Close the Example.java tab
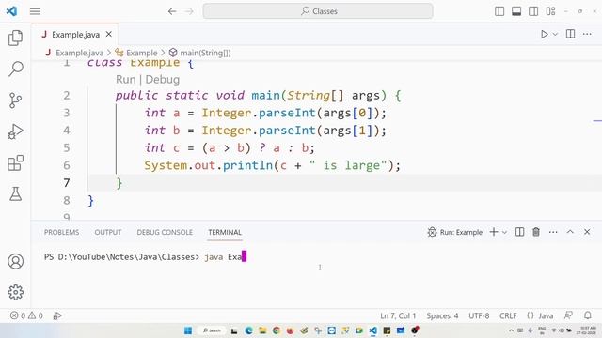Viewport: 602px width, 338px height. [x=109, y=34]
